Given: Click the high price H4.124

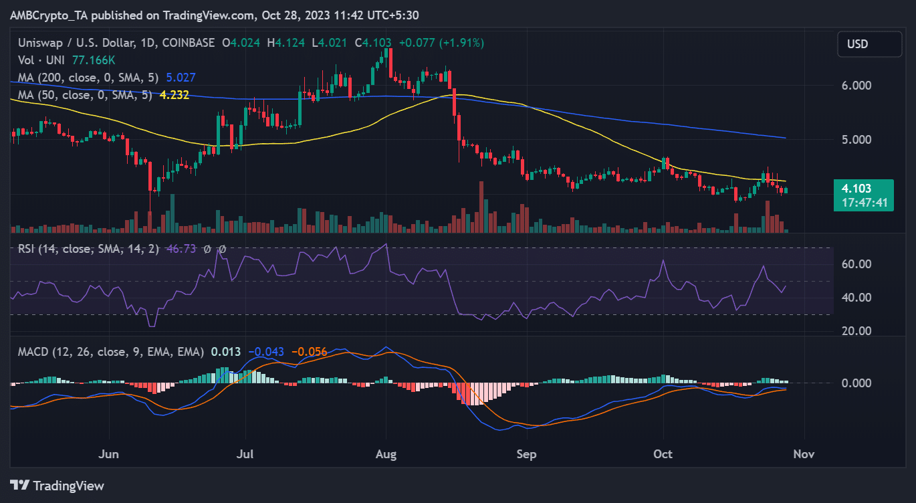Looking at the screenshot, I should [287, 43].
